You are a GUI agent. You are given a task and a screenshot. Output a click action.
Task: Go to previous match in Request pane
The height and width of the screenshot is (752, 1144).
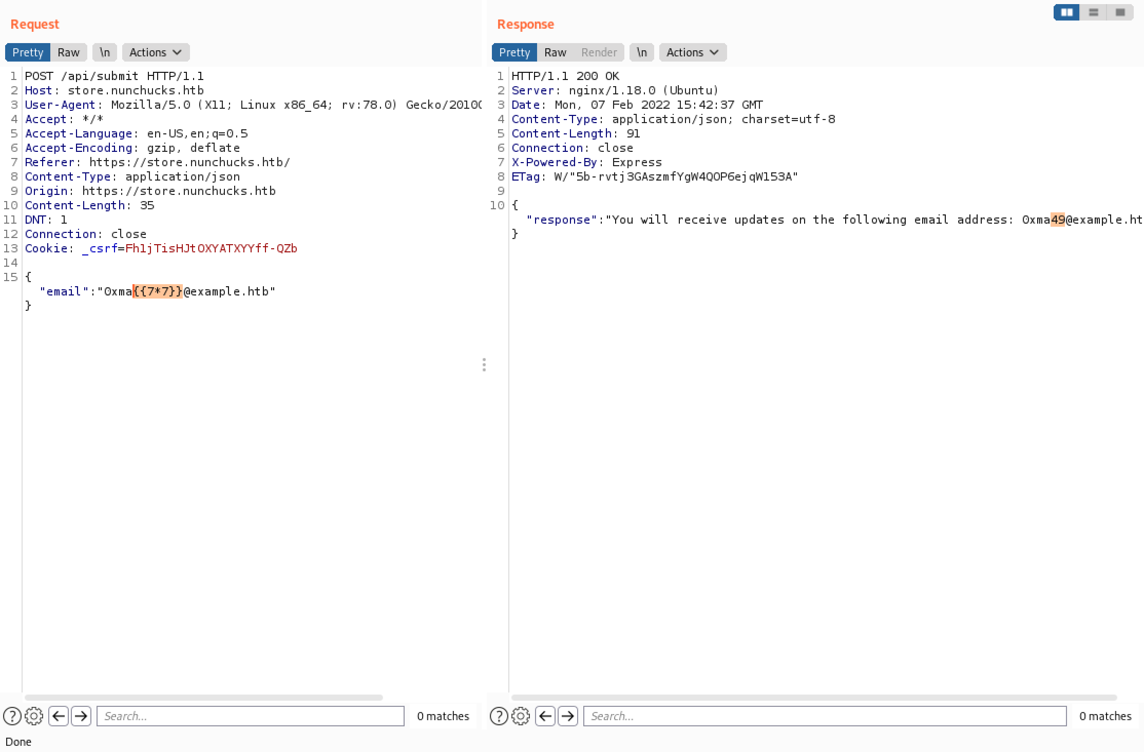coord(59,716)
